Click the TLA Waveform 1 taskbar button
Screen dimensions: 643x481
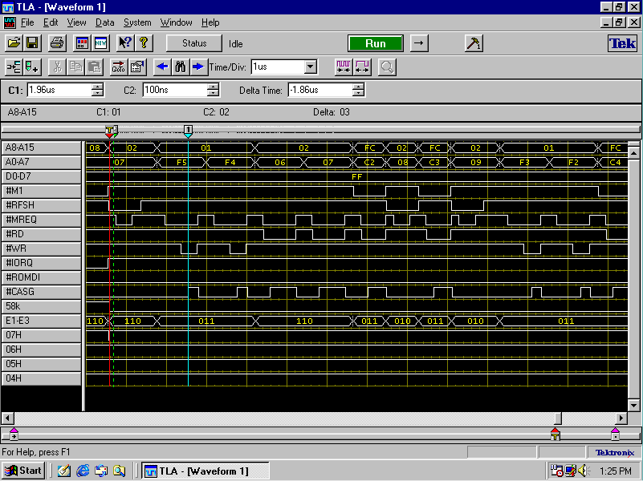pos(205,471)
